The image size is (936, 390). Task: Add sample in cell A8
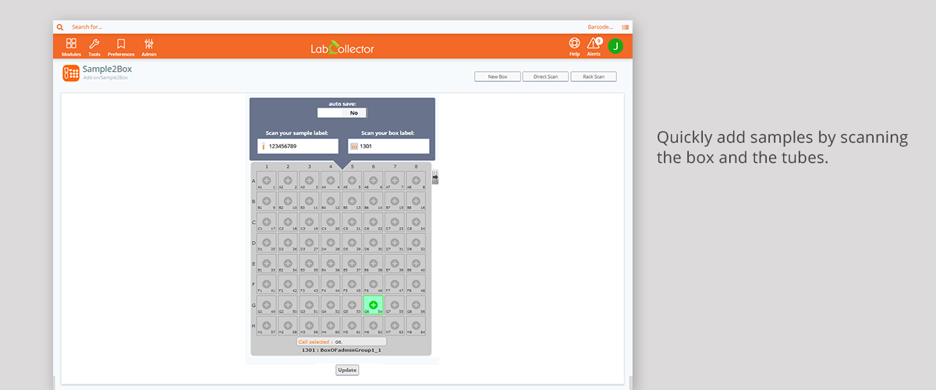click(416, 181)
